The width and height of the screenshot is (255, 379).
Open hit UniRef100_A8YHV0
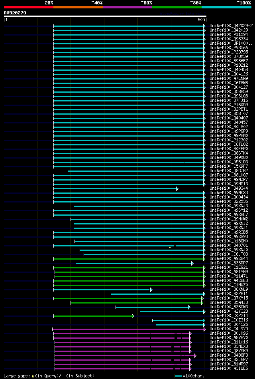coord(229,338)
